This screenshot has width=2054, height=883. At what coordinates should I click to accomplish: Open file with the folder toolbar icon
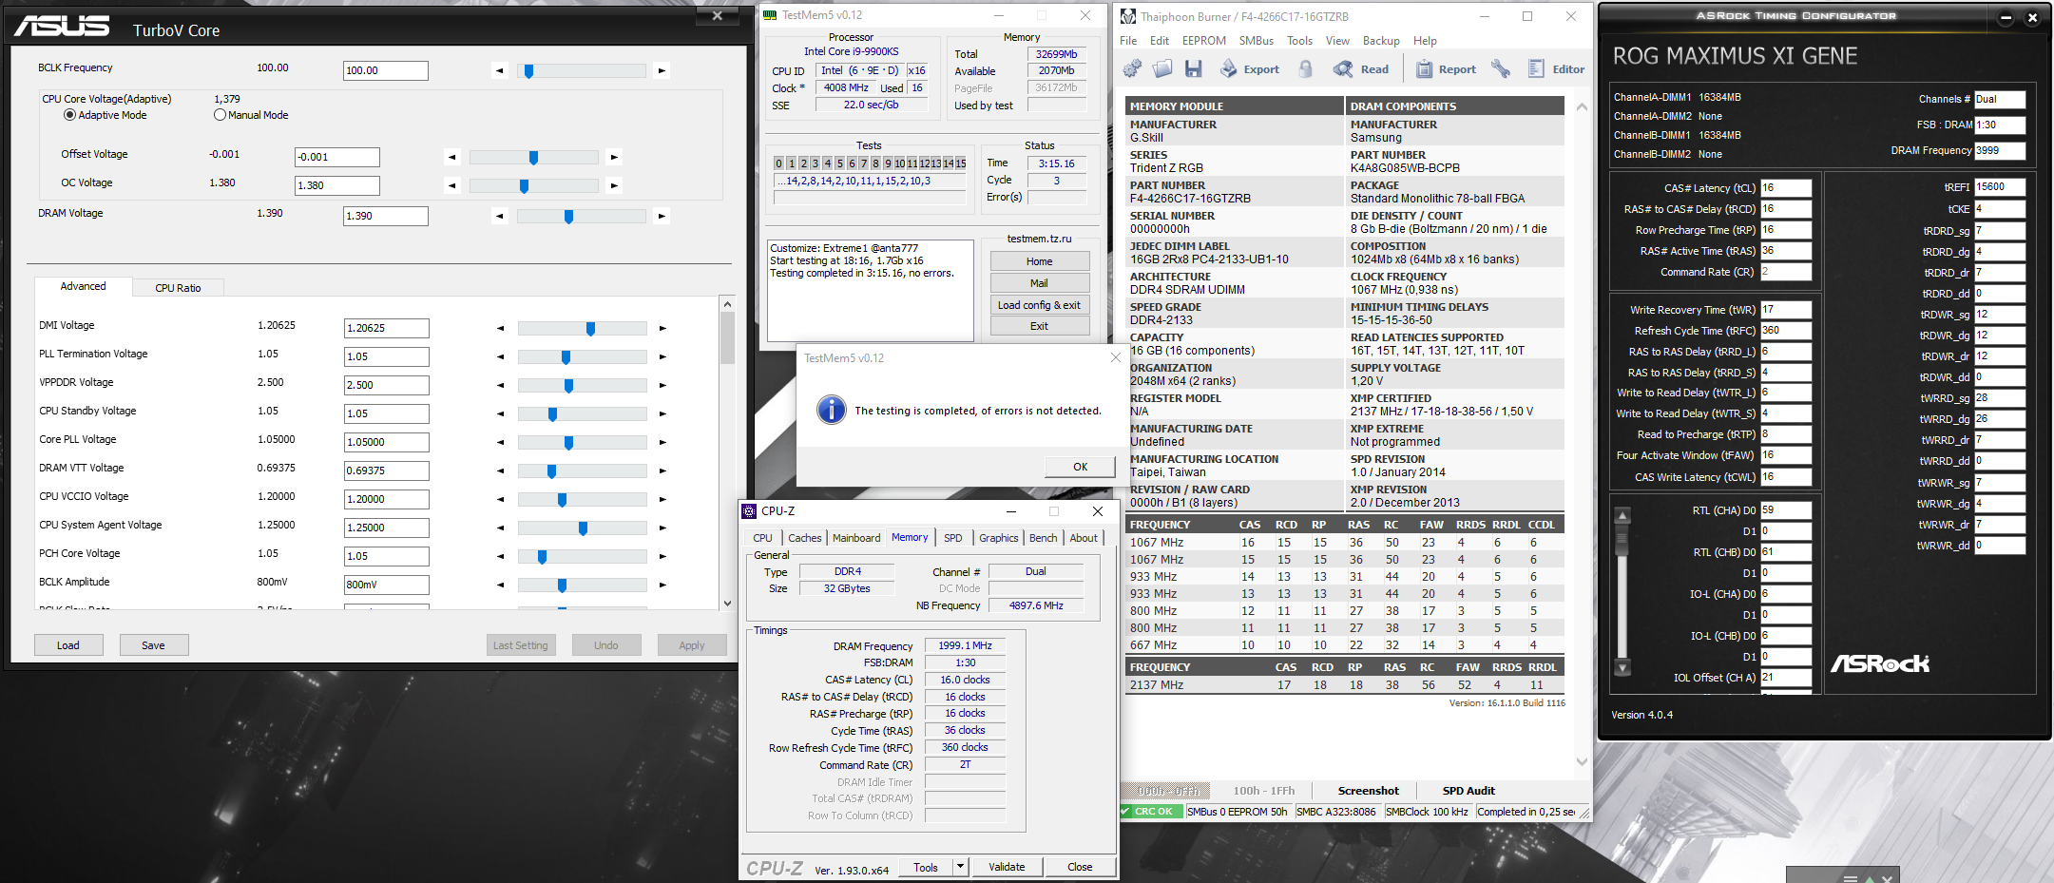point(1162,68)
